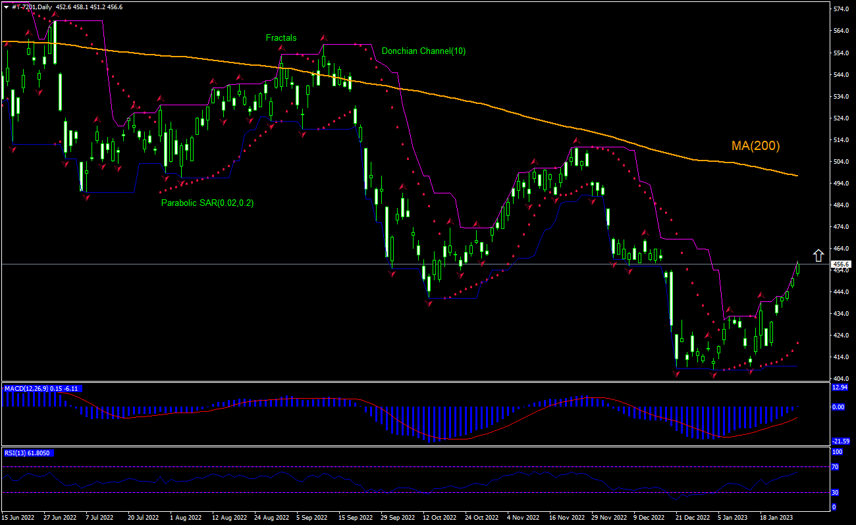Select the Fractals indicator label
This screenshot has width=856, height=525.
[x=281, y=38]
